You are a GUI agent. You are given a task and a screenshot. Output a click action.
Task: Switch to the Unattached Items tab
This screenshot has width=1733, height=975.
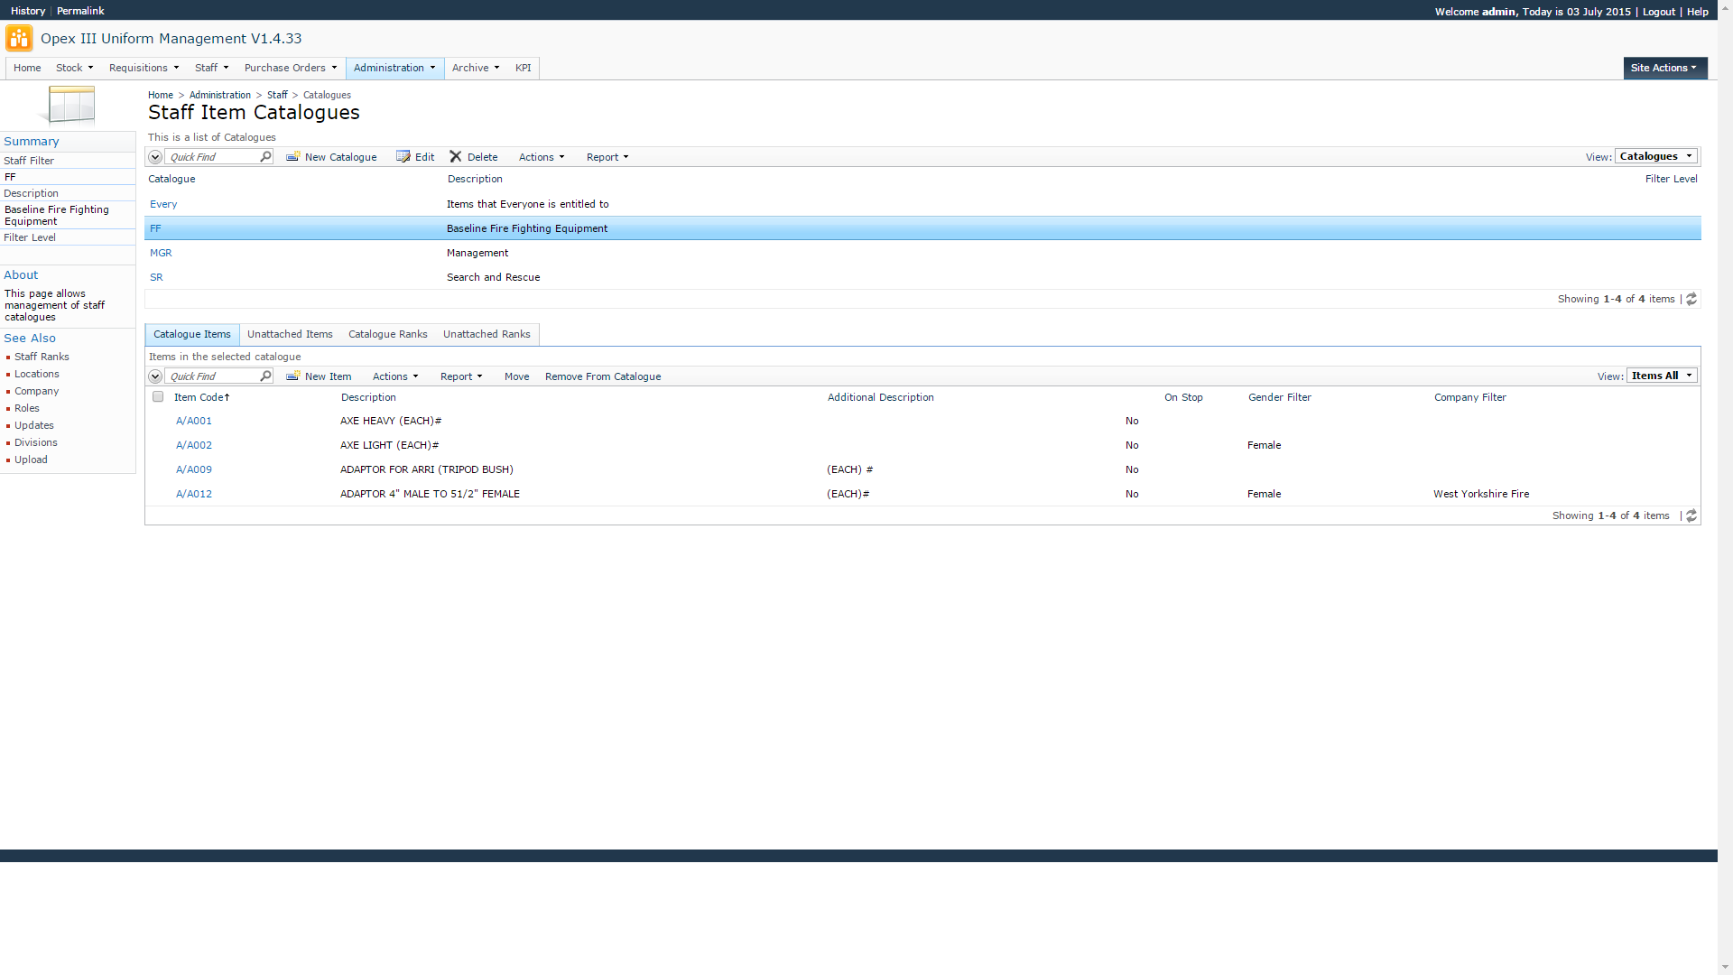[290, 334]
